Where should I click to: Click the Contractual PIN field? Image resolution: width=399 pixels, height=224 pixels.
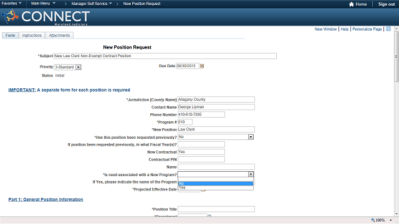coord(201,159)
